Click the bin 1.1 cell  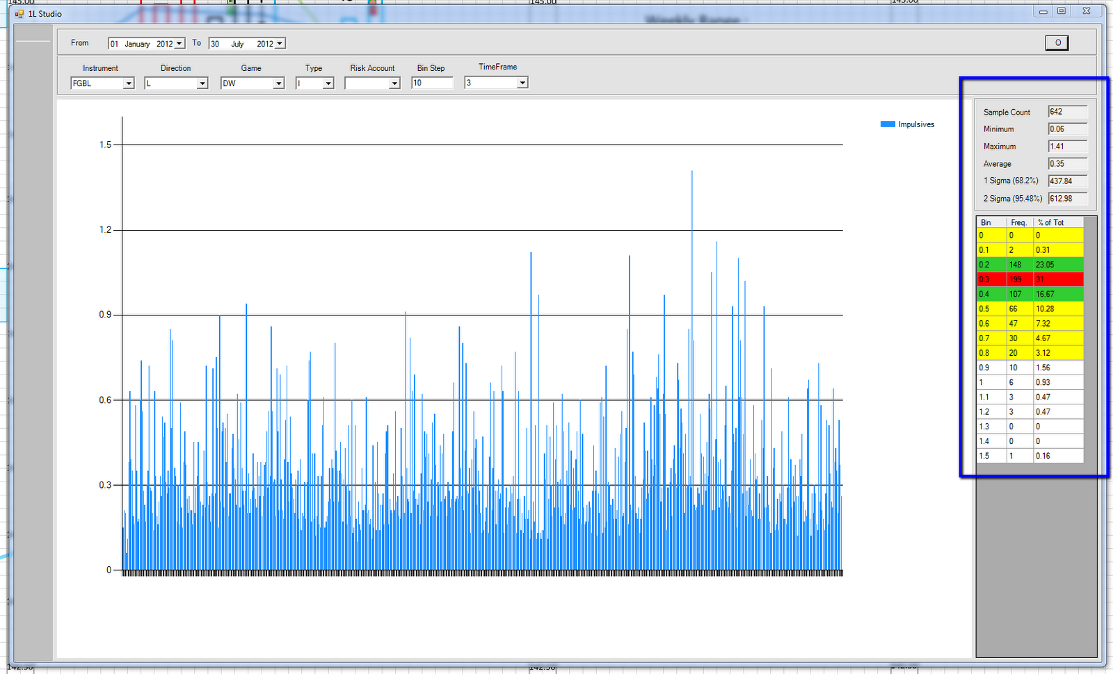pos(993,397)
